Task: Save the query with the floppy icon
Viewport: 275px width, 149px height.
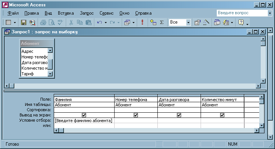Action: [x=24, y=22]
